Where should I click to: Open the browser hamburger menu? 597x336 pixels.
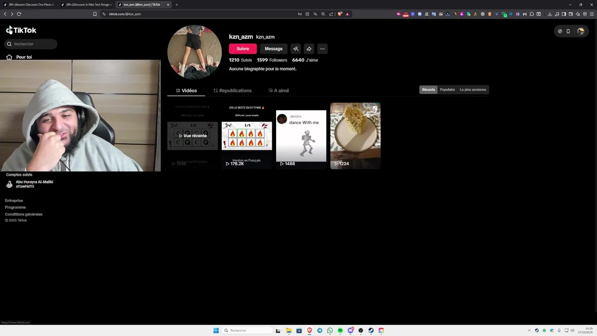click(x=592, y=14)
